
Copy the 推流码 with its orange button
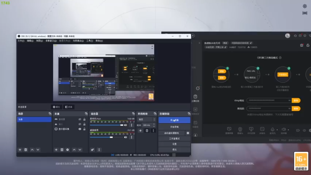click(296, 108)
